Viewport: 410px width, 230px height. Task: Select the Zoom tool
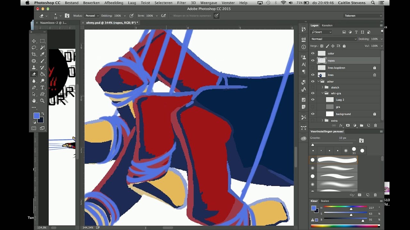point(42,101)
